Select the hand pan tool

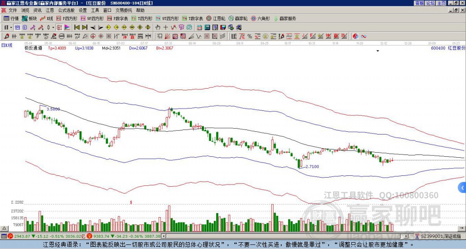[x=157, y=28]
